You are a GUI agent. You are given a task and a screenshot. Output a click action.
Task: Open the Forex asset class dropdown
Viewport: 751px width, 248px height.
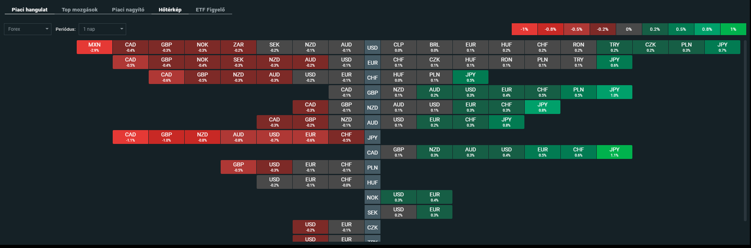(28, 29)
